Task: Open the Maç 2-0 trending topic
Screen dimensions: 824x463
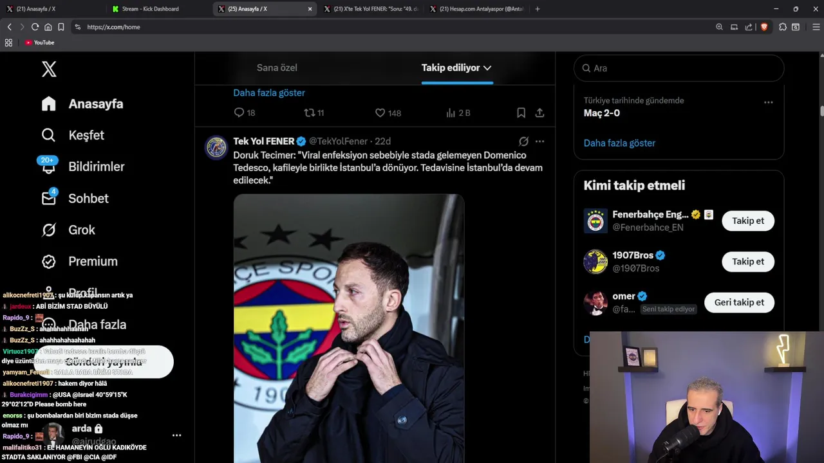Action: (602, 113)
